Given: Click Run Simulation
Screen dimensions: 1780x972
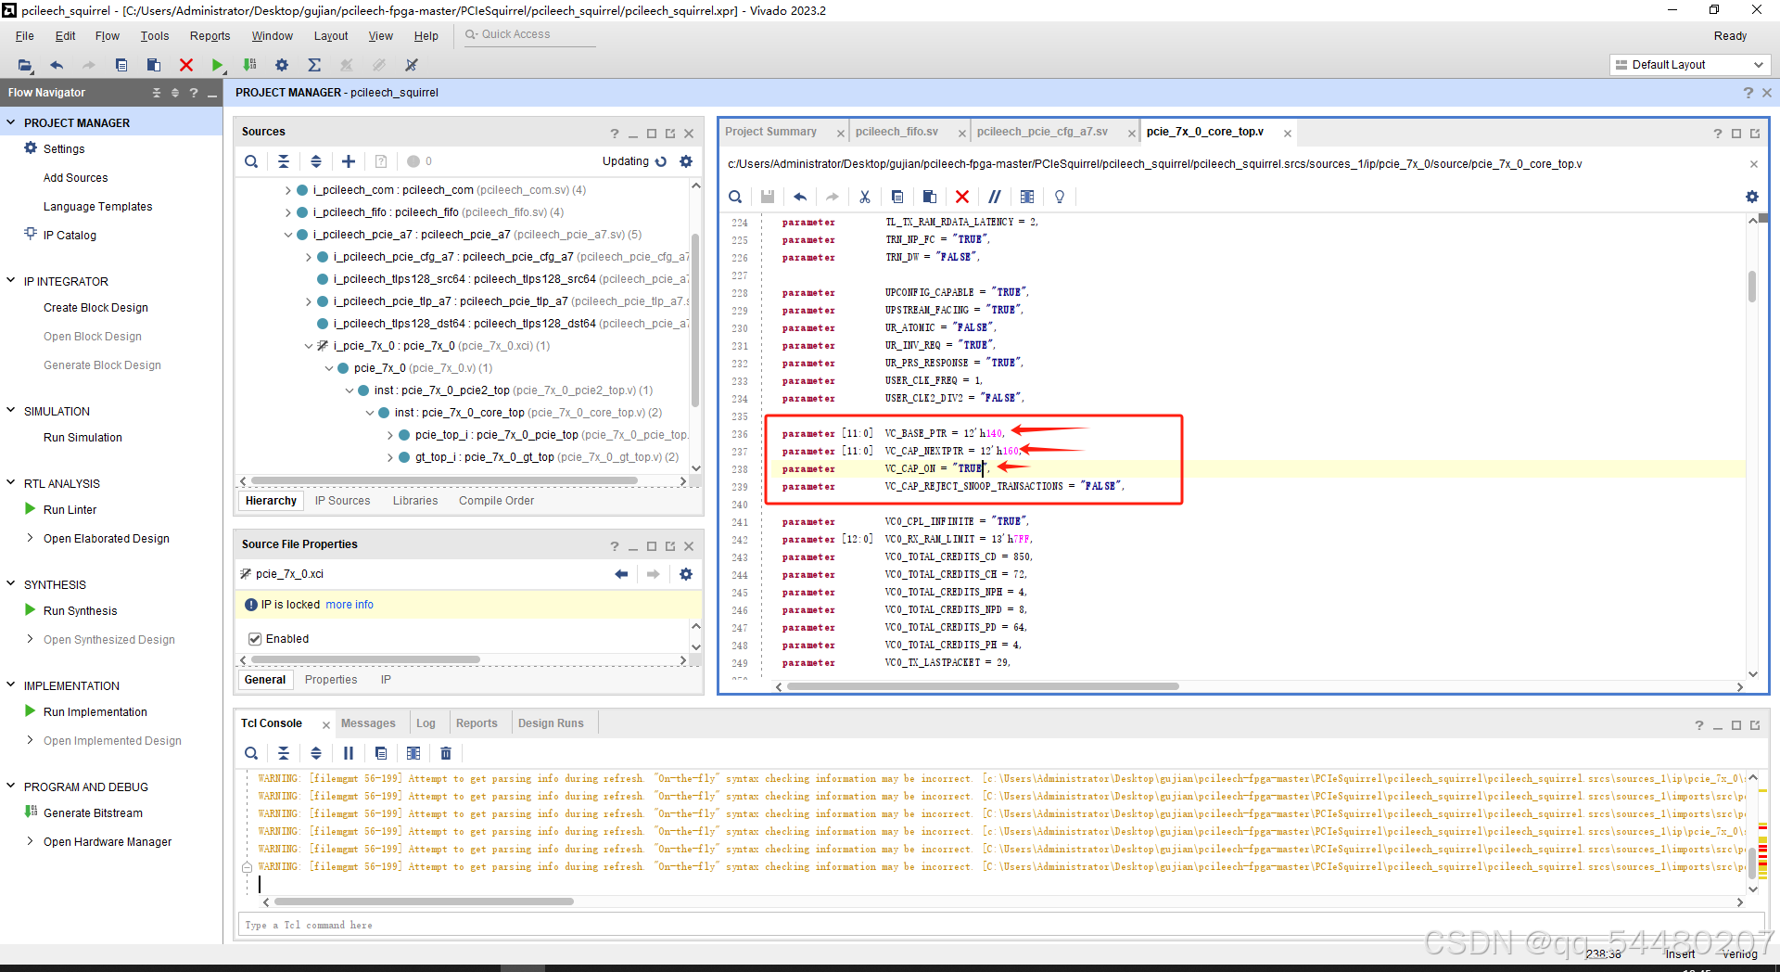Looking at the screenshot, I should 83,438.
